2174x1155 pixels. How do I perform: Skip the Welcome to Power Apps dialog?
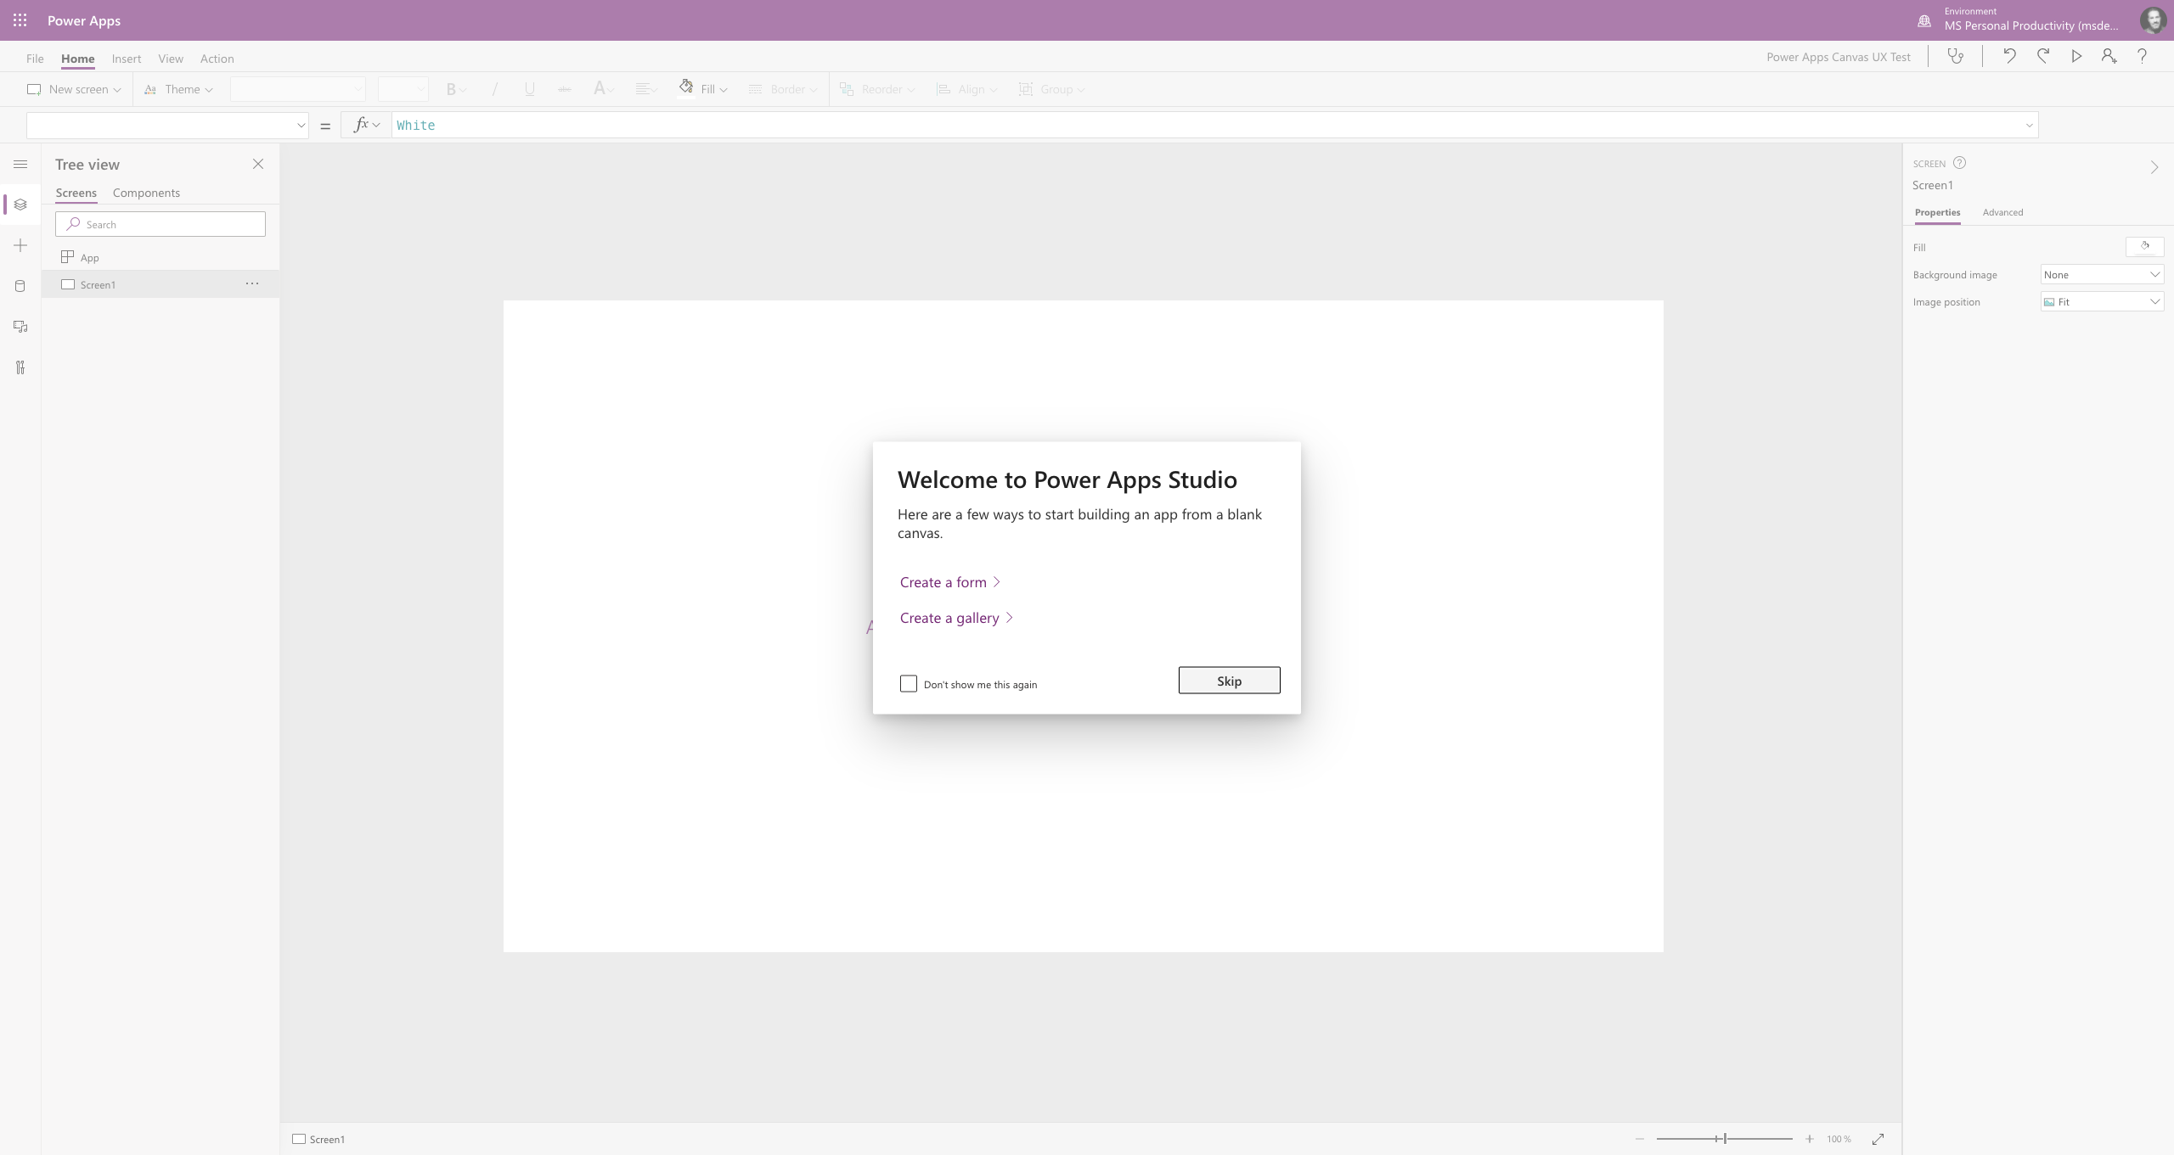[1229, 680]
